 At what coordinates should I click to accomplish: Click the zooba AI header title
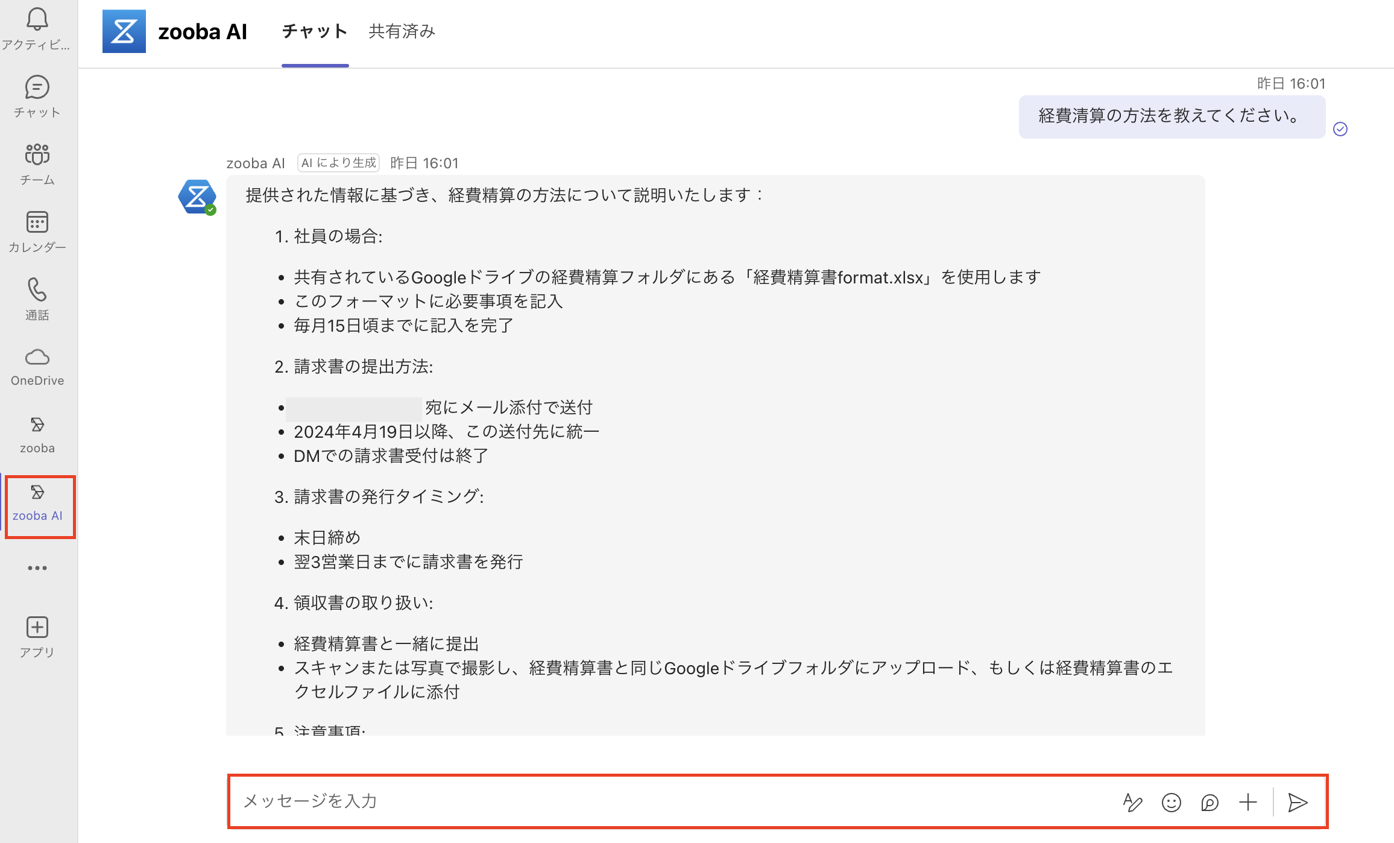[x=203, y=31]
